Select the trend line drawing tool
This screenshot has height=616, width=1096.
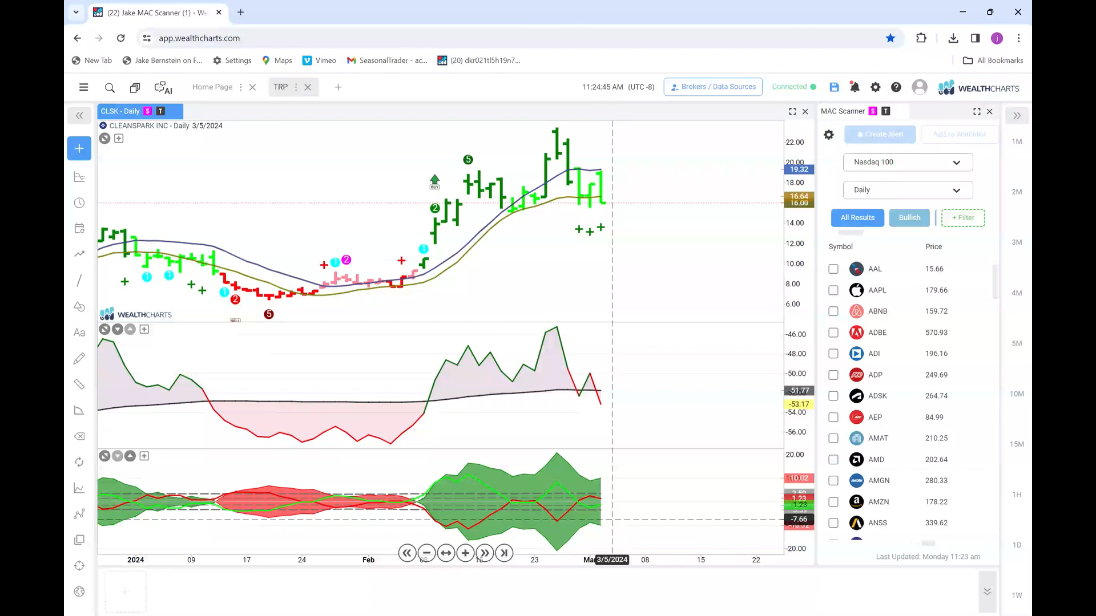coord(79,280)
